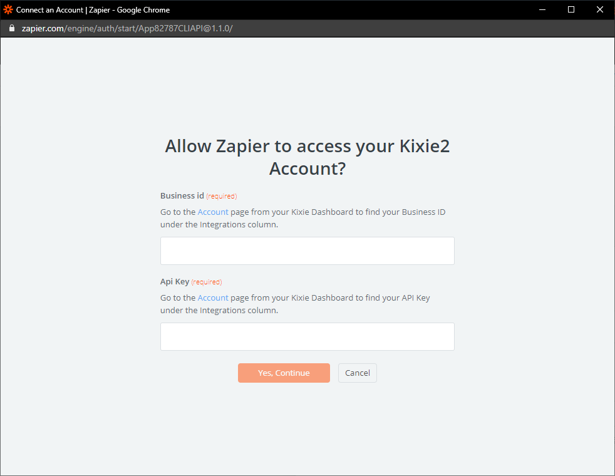Focus the Business id input field
This screenshot has width=615, height=476.
[x=307, y=251]
